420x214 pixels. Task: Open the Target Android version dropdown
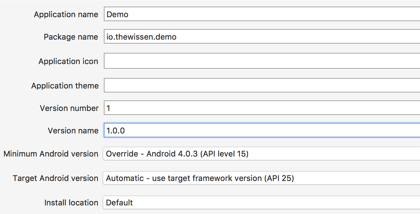pos(231,178)
